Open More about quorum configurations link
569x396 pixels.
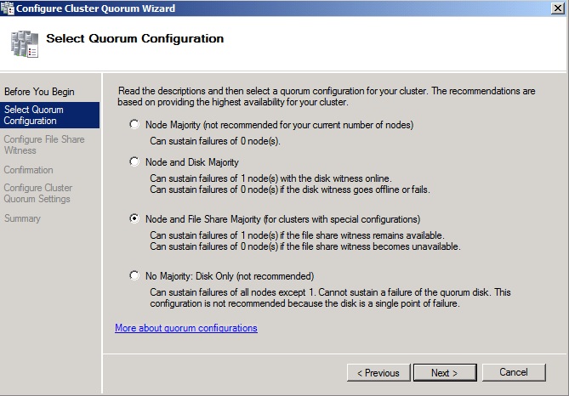185,327
